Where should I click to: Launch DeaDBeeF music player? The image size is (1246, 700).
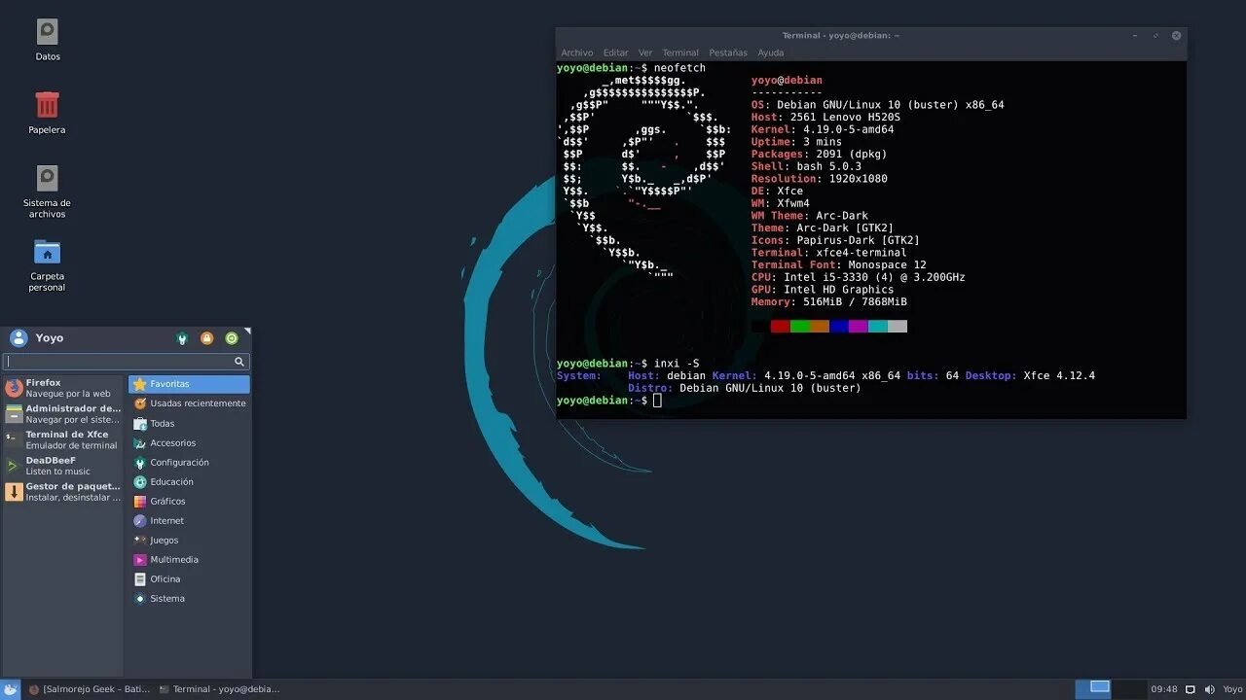pos(63,466)
